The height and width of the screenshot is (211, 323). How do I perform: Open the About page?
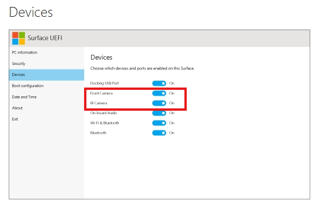[46, 108]
